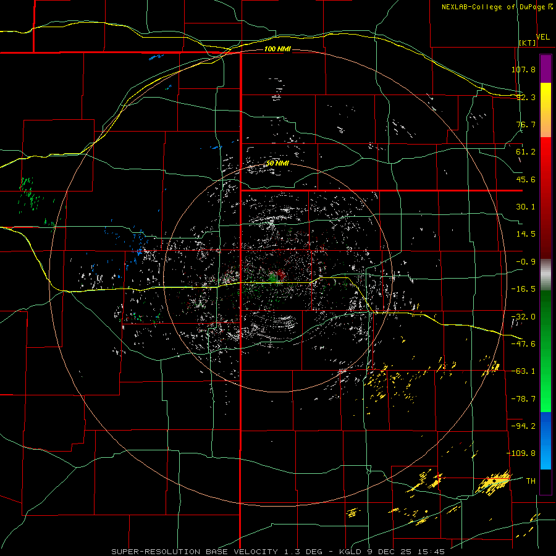Select the -63.1 velocity scale value
Viewport: 556px width, 556px height.
pyautogui.click(x=523, y=371)
